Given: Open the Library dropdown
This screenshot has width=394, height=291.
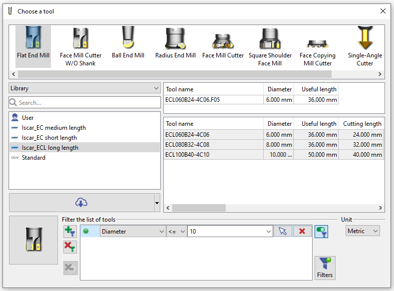Looking at the screenshot, I should [84, 88].
